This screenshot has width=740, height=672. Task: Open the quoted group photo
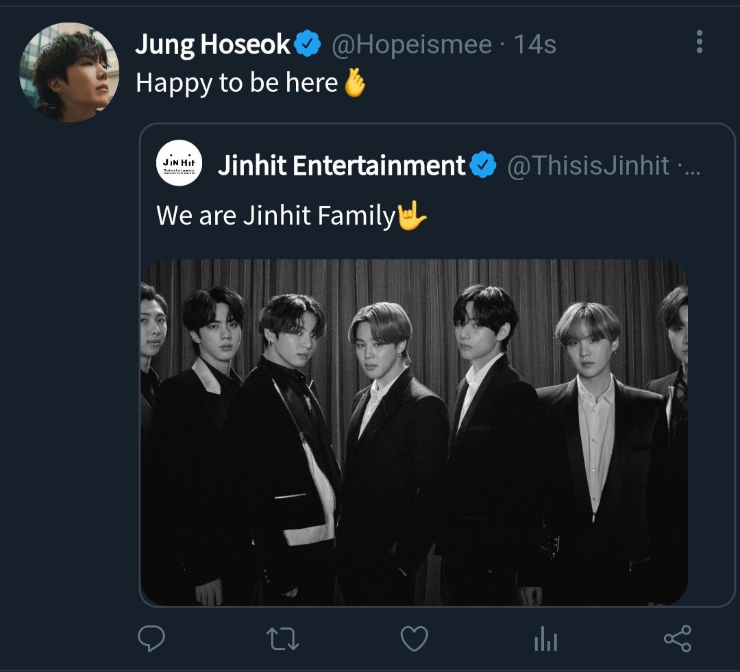click(414, 432)
